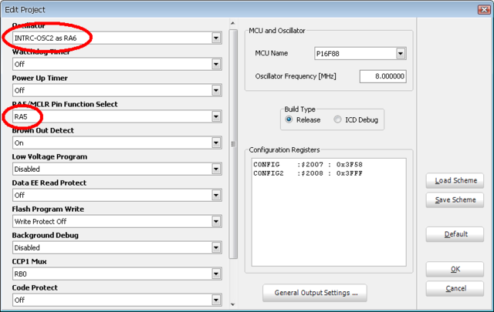Open the Flash Program Write dropdown

coord(117,221)
